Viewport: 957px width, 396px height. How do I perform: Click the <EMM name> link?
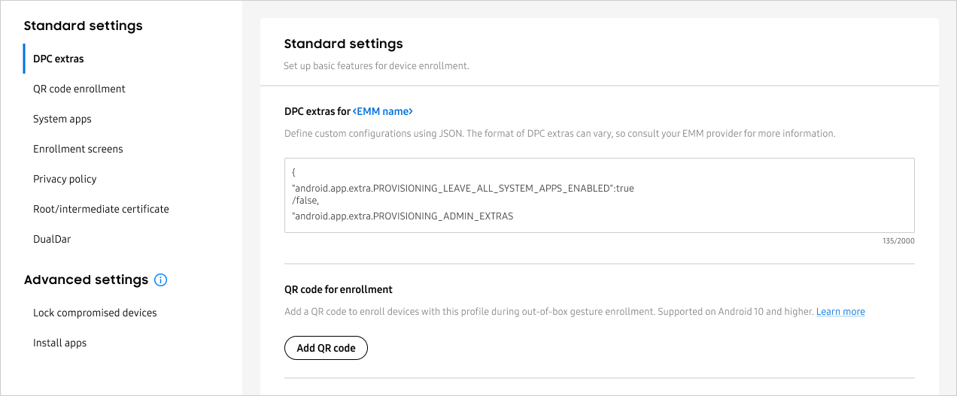coord(383,111)
